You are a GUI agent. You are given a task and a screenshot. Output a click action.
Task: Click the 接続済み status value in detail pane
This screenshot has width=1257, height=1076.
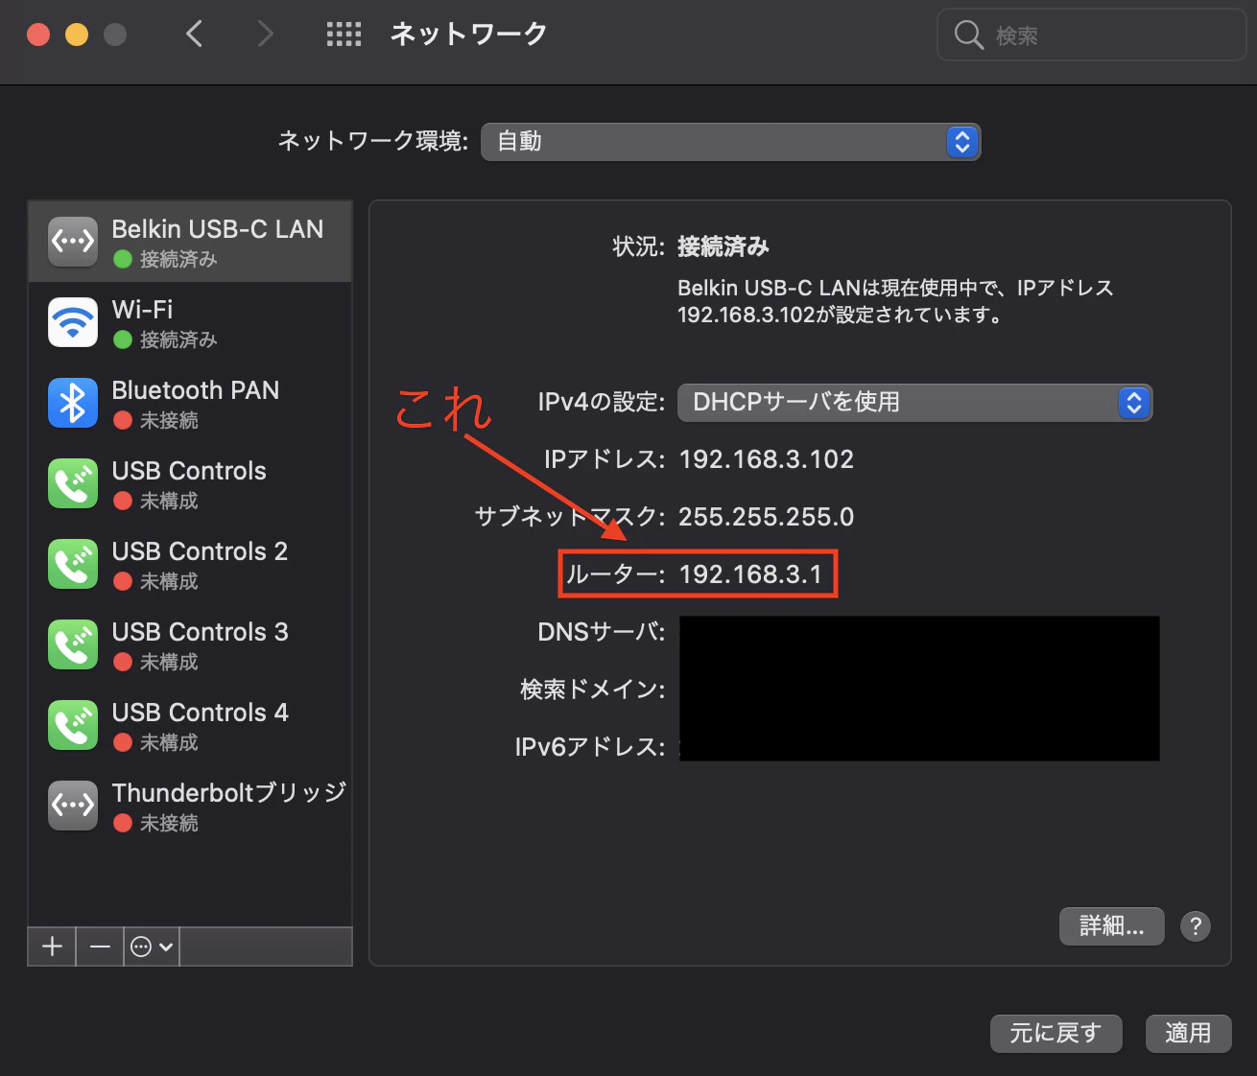[x=723, y=247]
